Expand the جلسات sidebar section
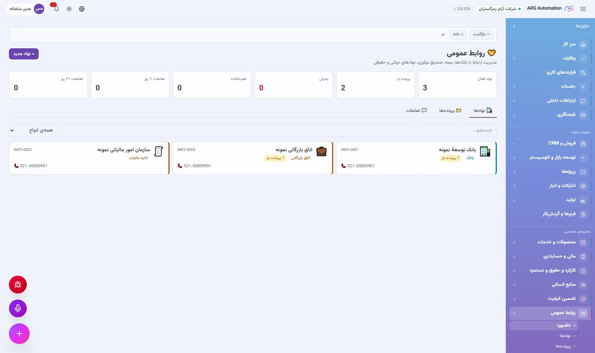The height and width of the screenshot is (353, 595). coord(514,87)
